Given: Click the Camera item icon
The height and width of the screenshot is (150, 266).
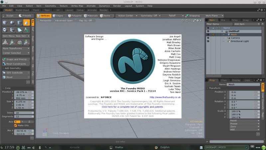Looking at the screenshot, I should coord(229,38).
